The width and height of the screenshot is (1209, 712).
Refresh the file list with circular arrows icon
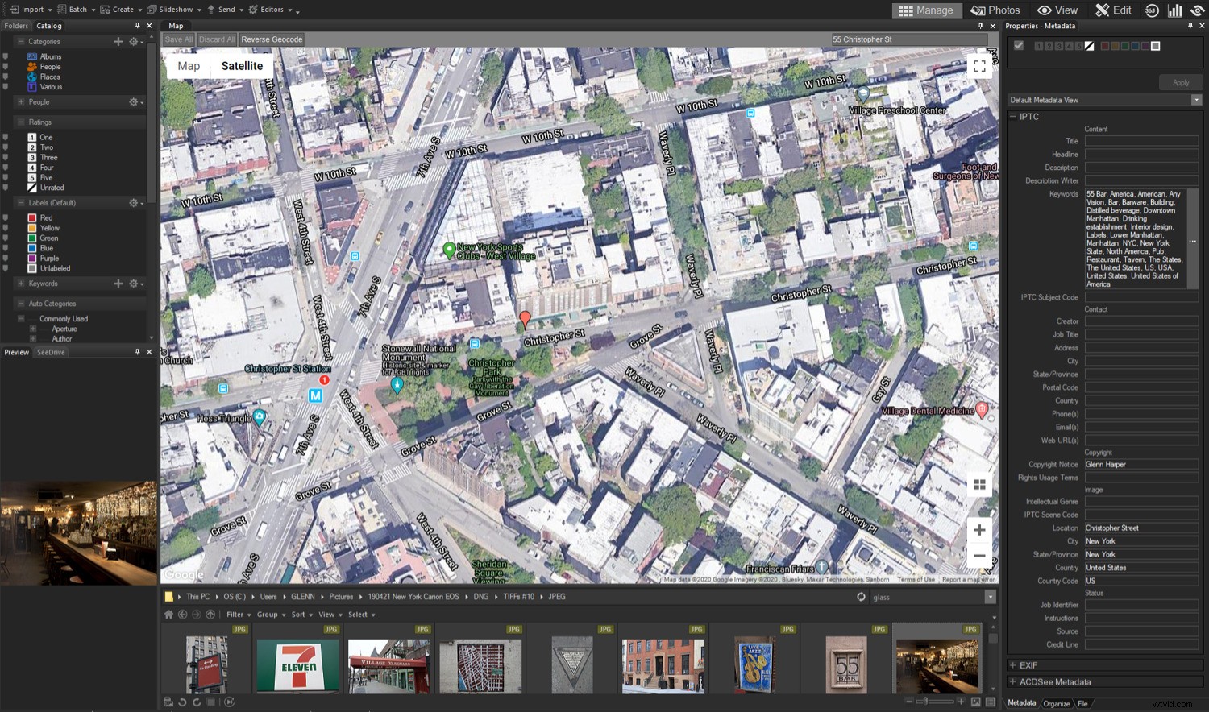861,597
